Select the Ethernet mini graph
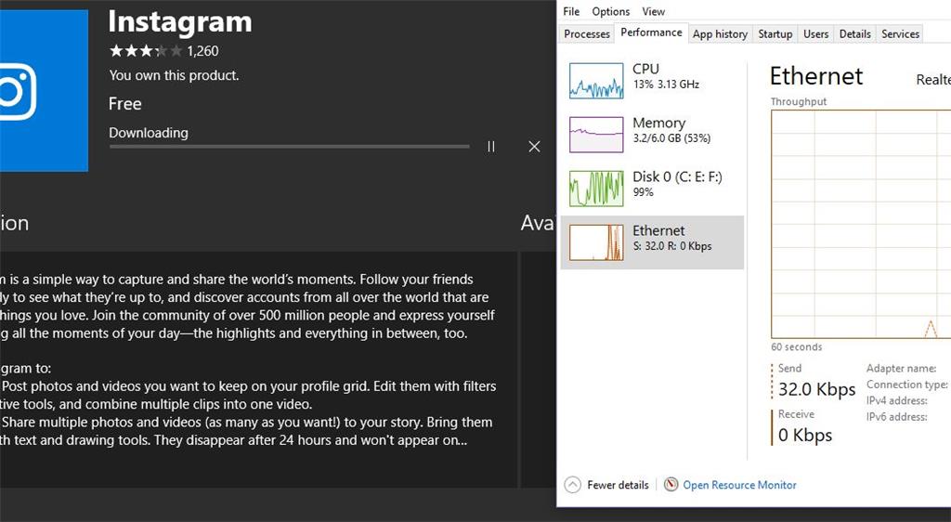 click(x=596, y=242)
